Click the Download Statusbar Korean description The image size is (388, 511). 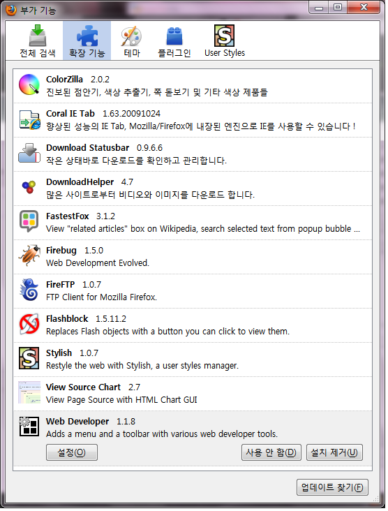tap(137, 161)
